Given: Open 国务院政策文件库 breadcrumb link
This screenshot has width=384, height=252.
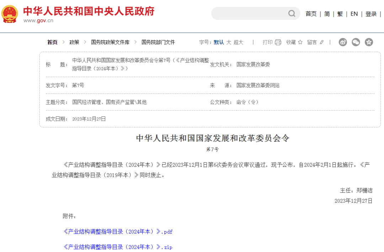Looking at the screenshot, I should coord(110,42).
